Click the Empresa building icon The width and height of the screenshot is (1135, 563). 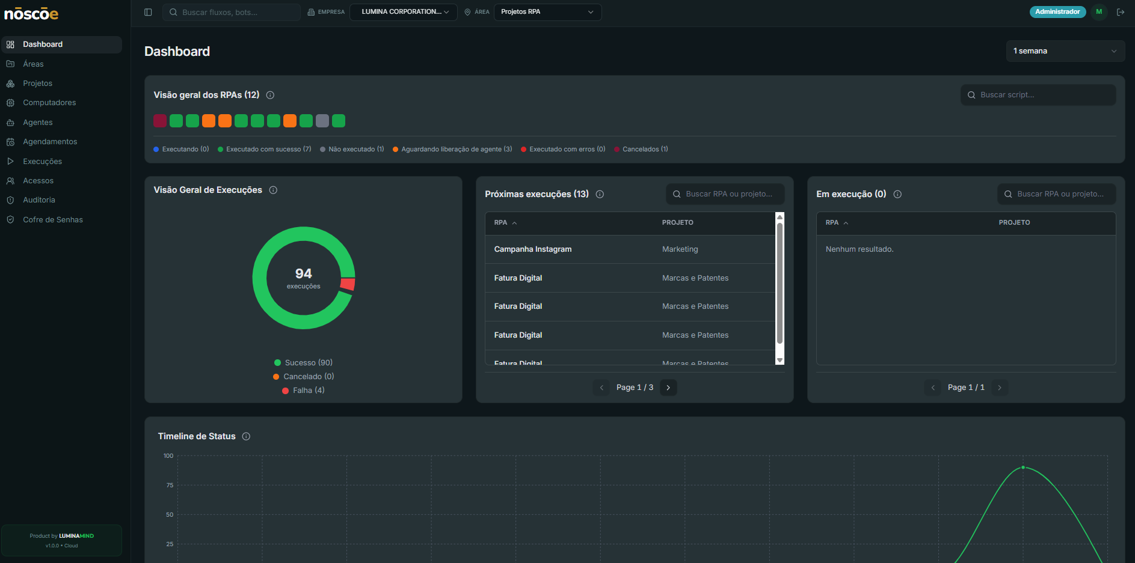[311, 12]
